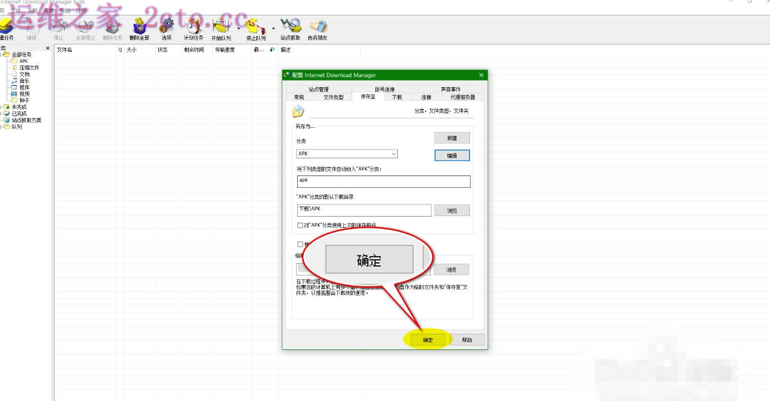The image size is (770, 401).
Task: Open the 声音事件 tab
Action: pyautogui.click(x=451, y=89)
